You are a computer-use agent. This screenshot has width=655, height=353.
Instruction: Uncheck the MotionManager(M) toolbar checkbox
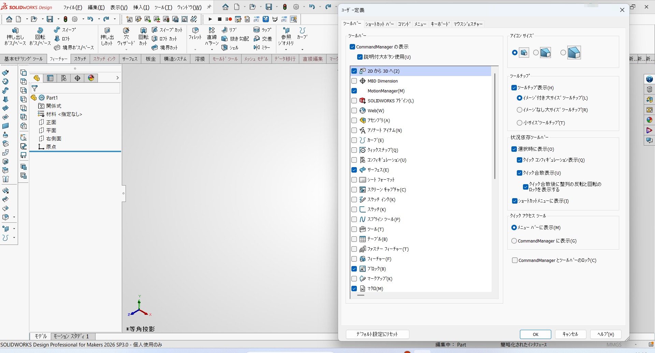[x=354, y=91]
